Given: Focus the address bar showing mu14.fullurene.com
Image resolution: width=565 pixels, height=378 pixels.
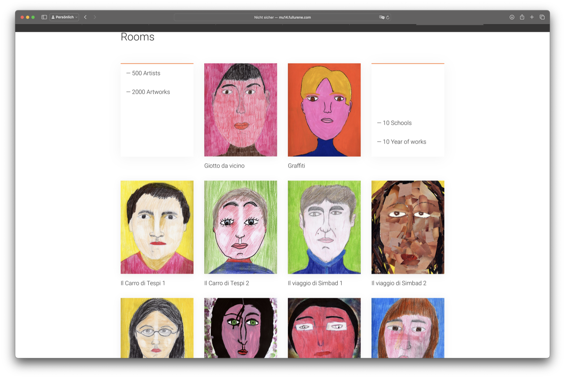Looking at the screenshot, I should click(x=282, y=17).
